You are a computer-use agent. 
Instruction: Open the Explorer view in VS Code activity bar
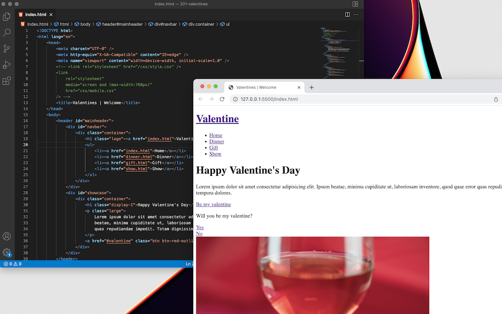click(7, 17)
